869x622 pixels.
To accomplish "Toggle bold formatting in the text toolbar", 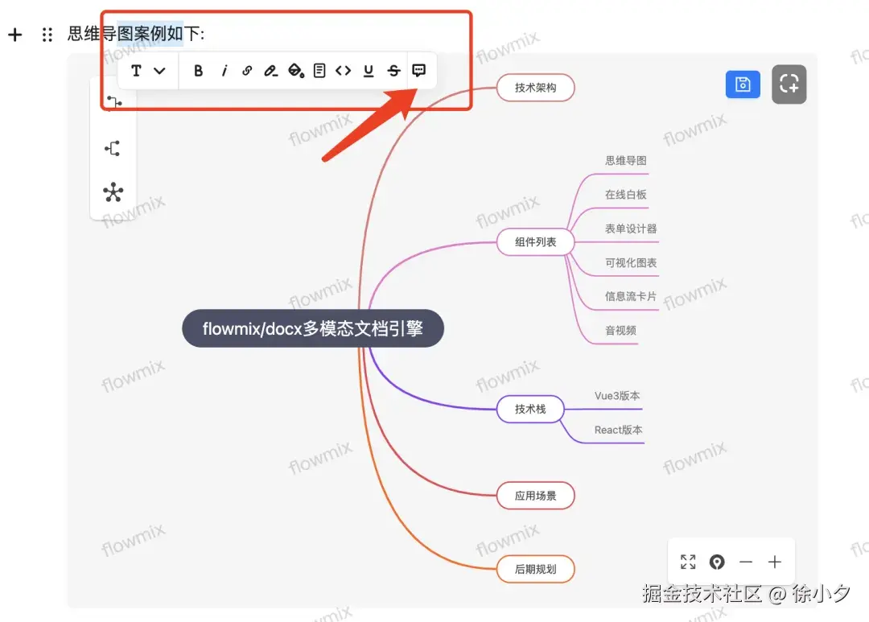I will [198, 71].
